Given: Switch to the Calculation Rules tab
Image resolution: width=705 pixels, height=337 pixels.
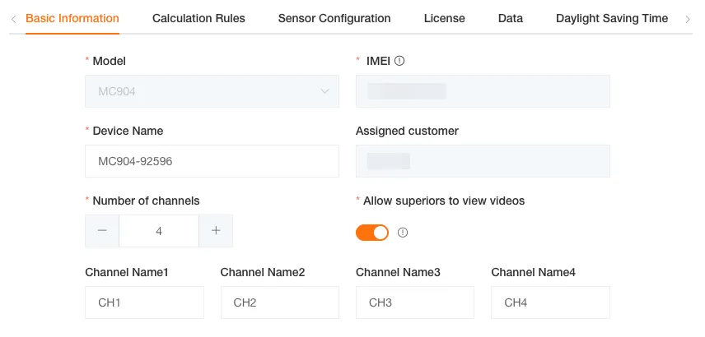Looking at the screenshot, I should (x=198, y=18).
